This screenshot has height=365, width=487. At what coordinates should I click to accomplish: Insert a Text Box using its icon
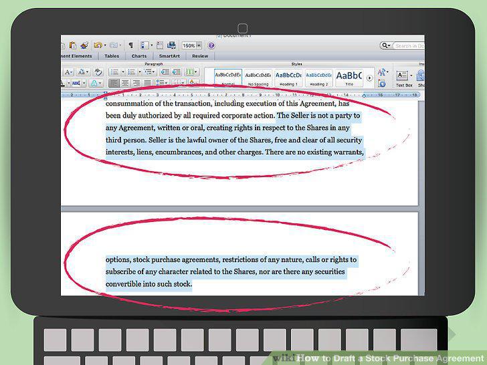(x=402, y=76)
